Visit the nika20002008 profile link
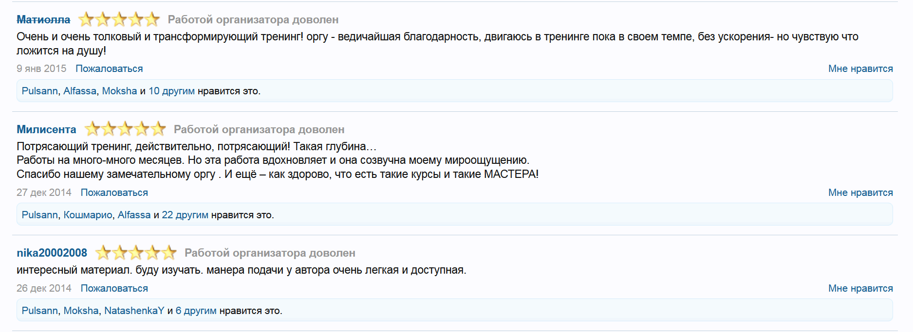This screenshot has height=332, width=913. click(x=52, y=253)
